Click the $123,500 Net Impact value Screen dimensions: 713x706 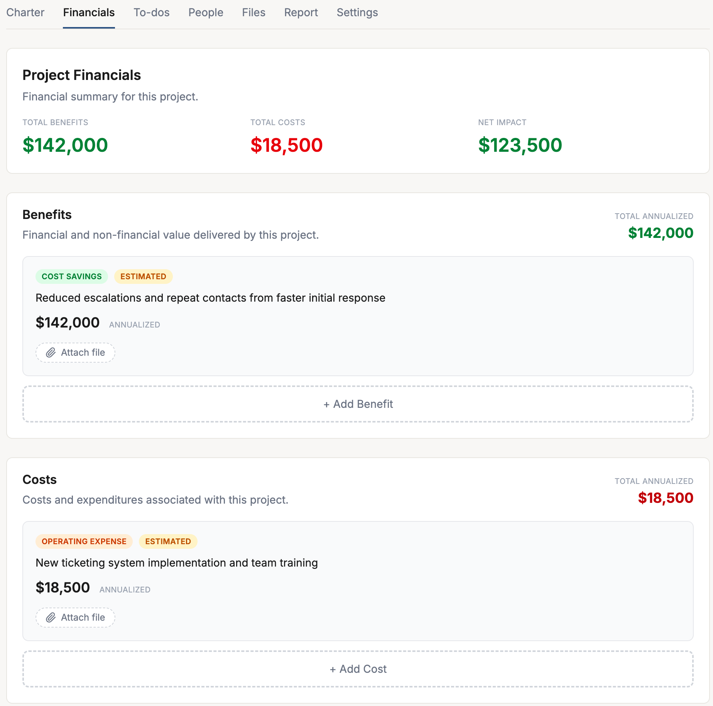pyautogui.click(x=520, y=145)
